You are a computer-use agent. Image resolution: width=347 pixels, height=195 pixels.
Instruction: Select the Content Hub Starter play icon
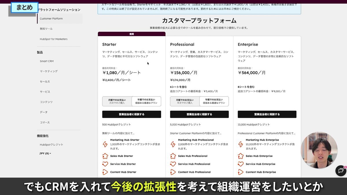point(105,172)
